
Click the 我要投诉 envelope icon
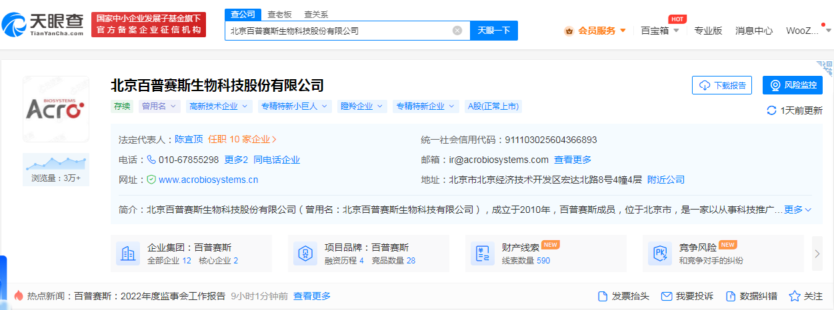[666, 296]
